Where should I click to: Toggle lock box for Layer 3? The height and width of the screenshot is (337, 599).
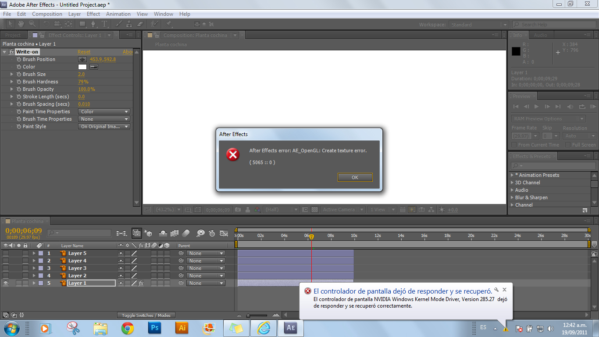[x=25, y=268]
